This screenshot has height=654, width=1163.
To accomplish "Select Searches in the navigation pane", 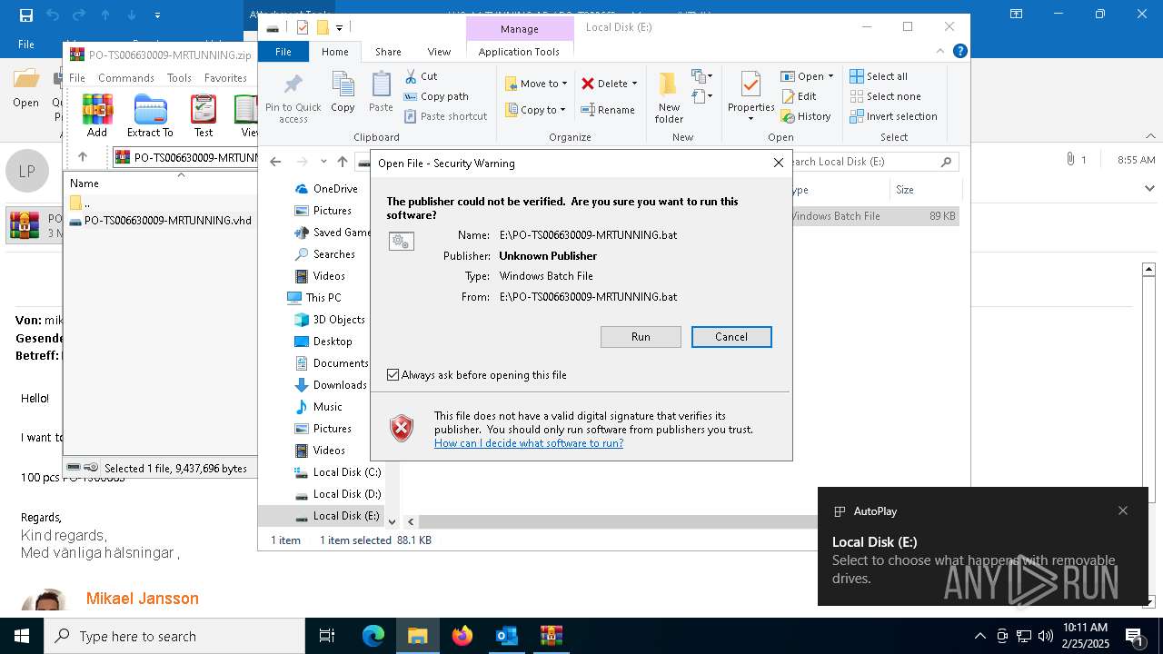I will point(324,254).
